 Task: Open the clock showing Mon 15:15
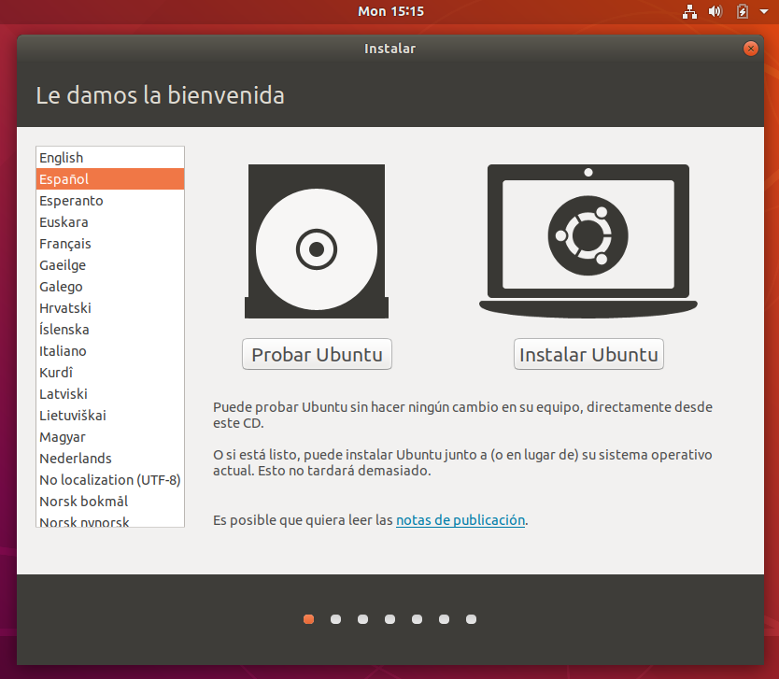(x=391, y=11)
